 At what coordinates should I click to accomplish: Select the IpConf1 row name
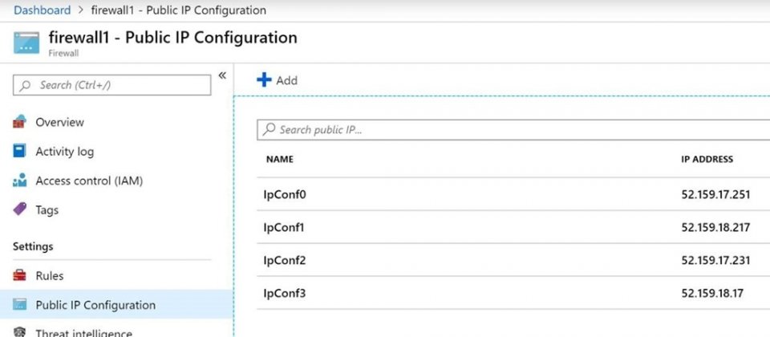tap(284, 227)
